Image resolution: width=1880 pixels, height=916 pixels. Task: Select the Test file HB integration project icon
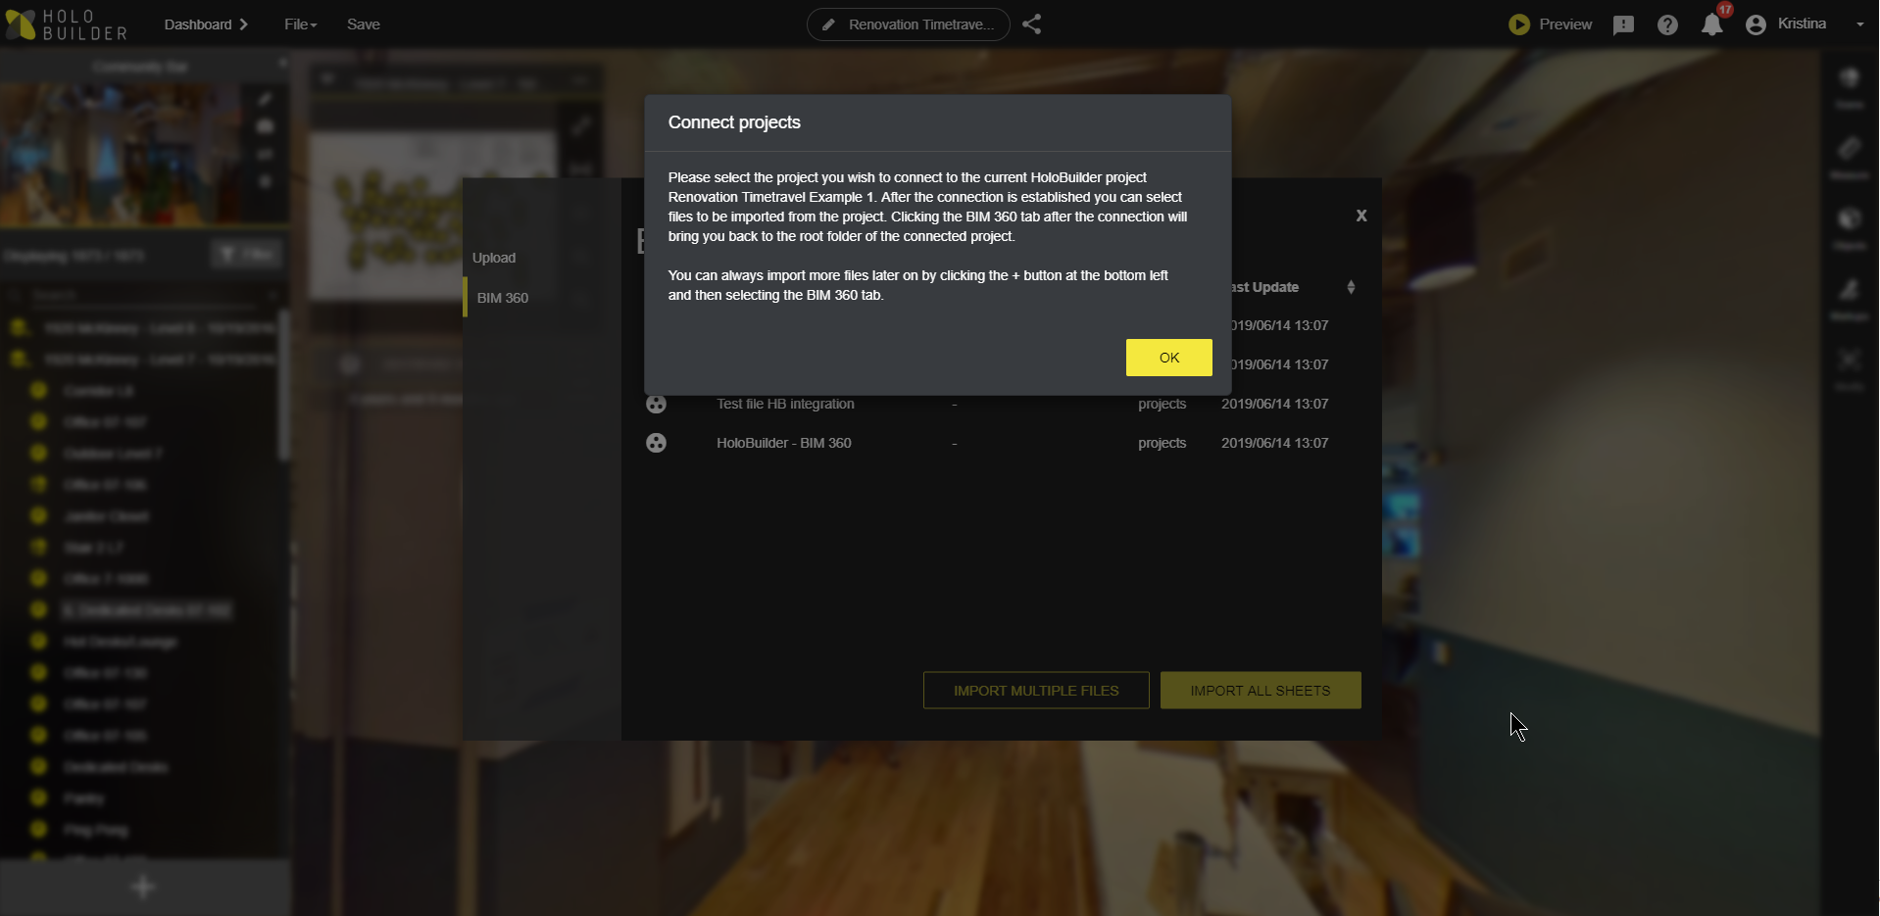(x=656, y=404)
